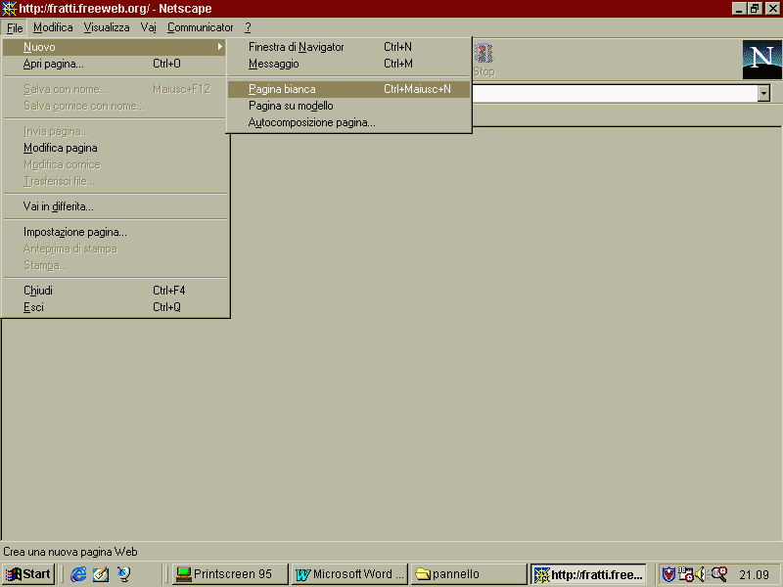Click the scheduler tray icon
The height and width of the screenshot is (587, 783).
(685, 574)
